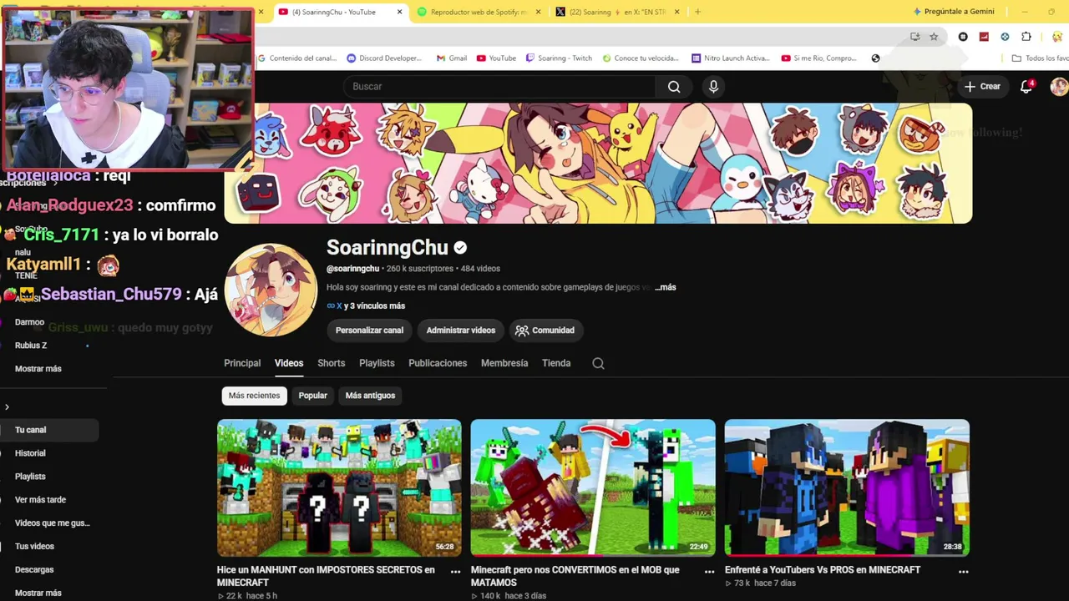Open the Discord Developer bookmark

[x=385, y=58]
